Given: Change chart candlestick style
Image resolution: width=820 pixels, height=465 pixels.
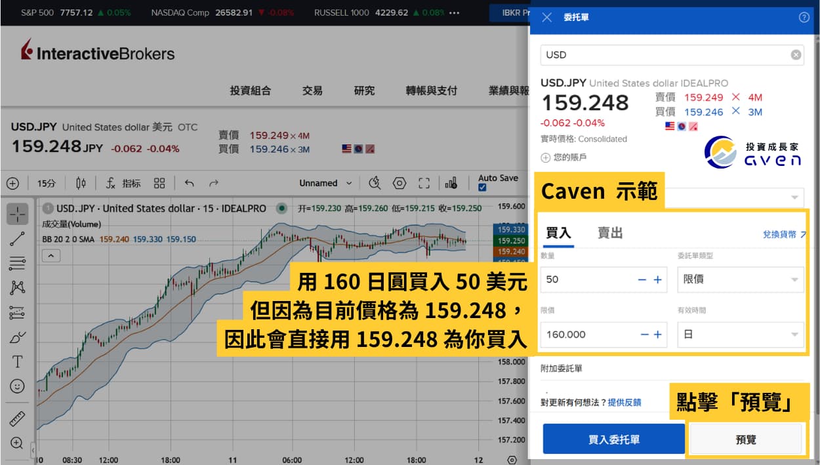Looking at the screenshot, I should coord(81,184).
